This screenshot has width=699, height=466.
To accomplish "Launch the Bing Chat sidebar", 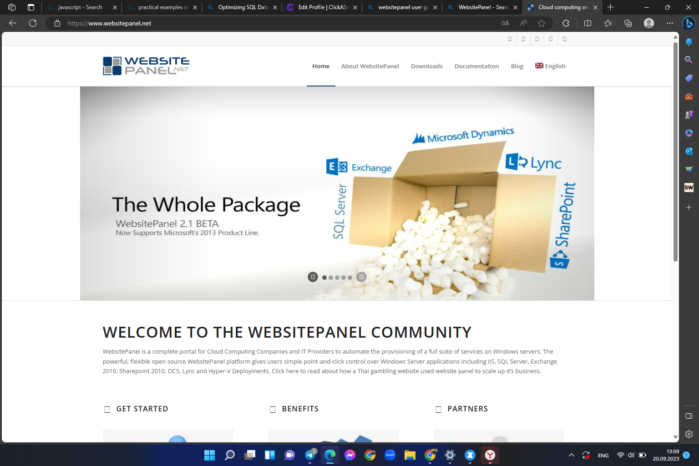I will 689,23.
